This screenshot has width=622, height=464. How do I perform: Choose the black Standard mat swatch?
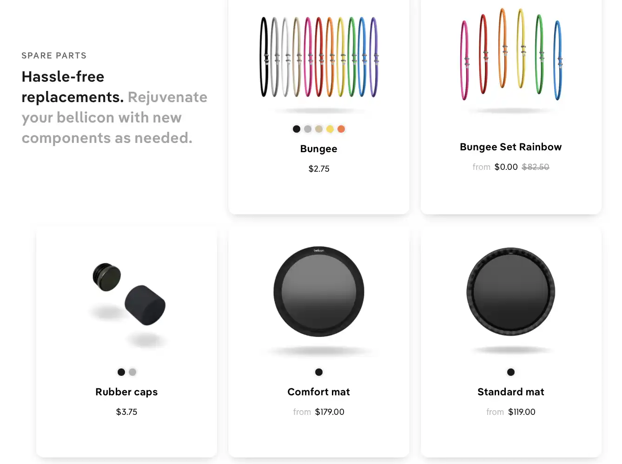coord(511,372)
